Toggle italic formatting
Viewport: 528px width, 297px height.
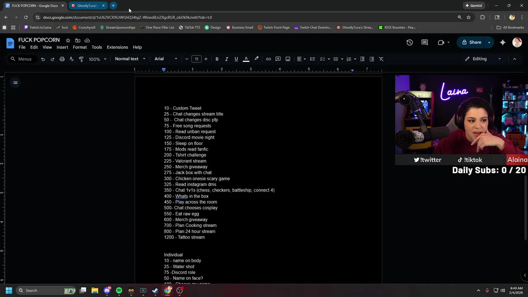coord(226,59)
